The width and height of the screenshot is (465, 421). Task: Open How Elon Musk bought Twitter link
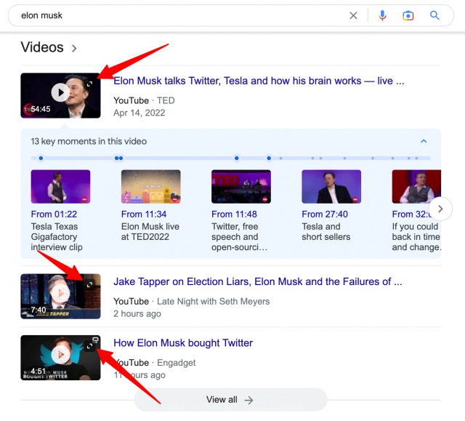183,343
